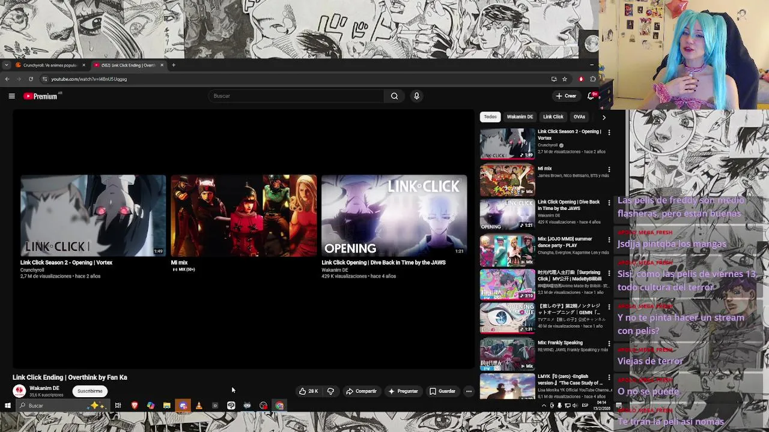Screen dimensions: 769x432
Task: Open options menu for sidebar Vortex video
Action: 609,133
